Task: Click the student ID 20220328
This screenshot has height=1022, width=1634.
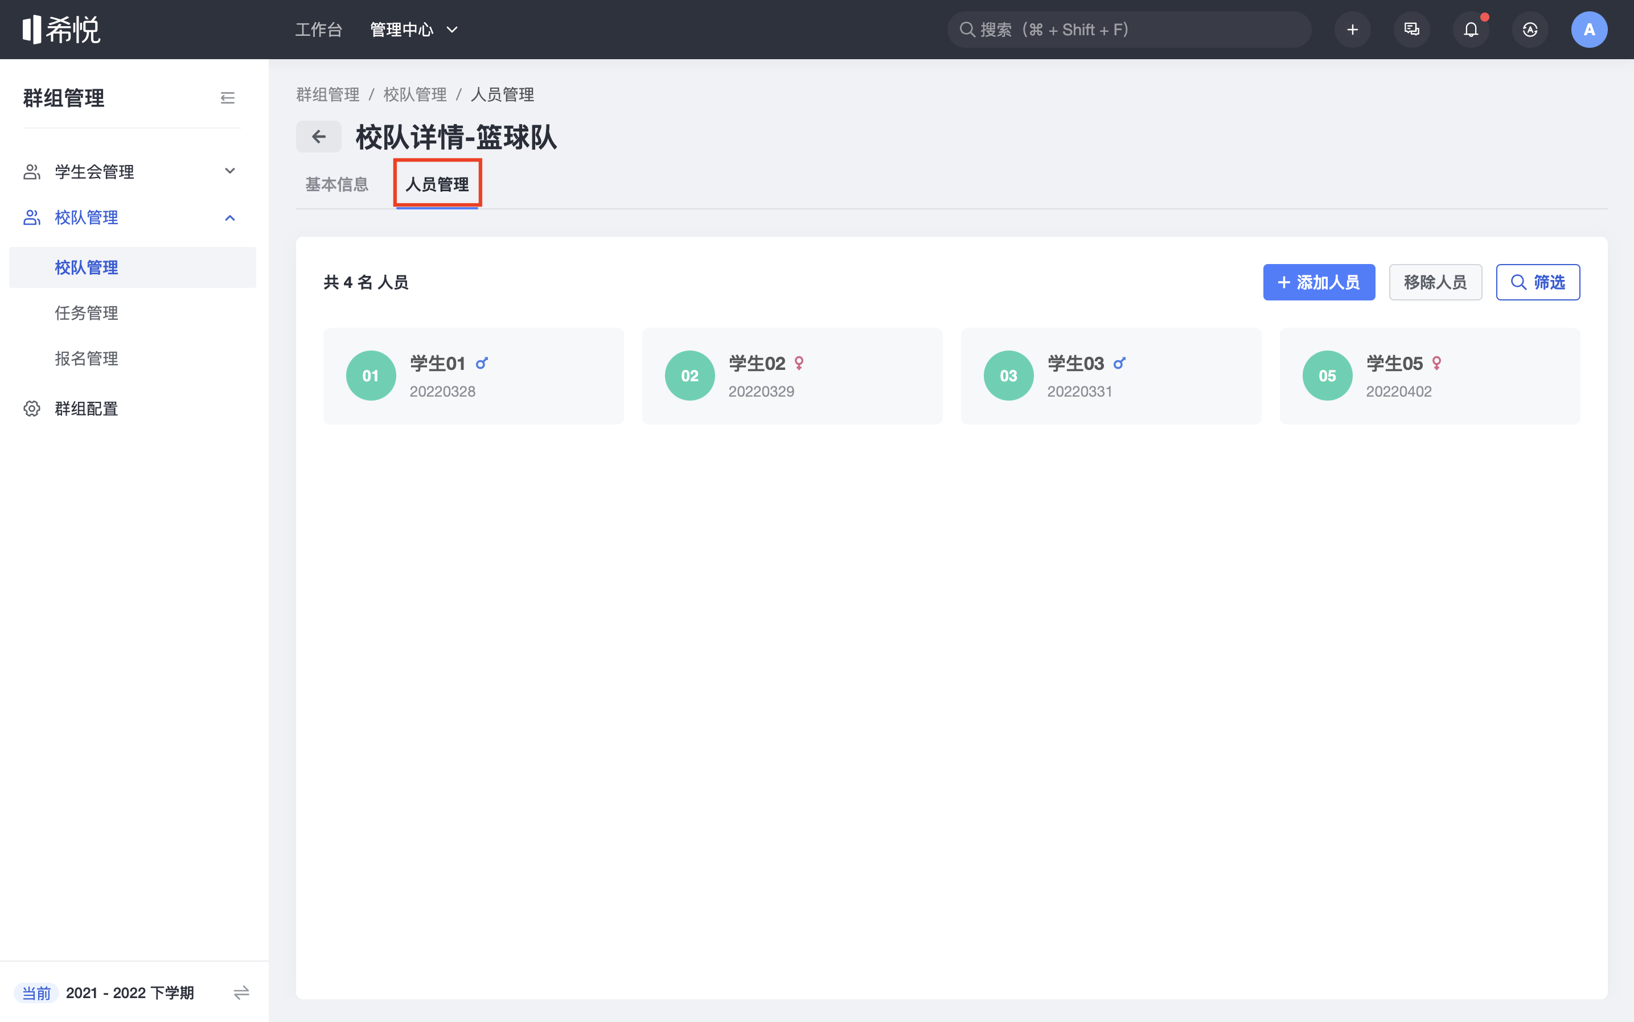Action: [442, 392]
